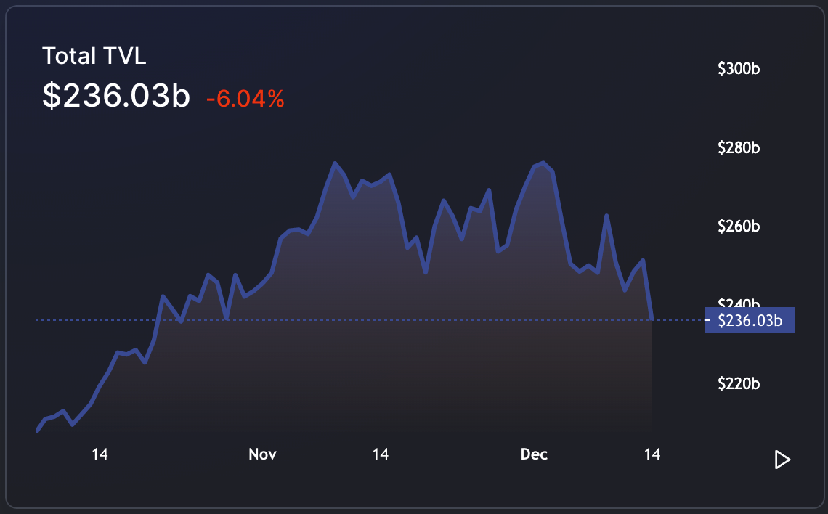This screenshot has width=828, height=514.
Task: Click the partially hidden $240b axis label
Action: 738,303
